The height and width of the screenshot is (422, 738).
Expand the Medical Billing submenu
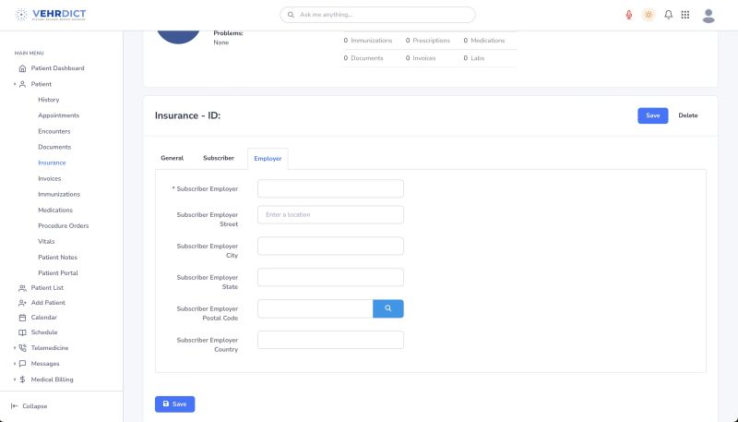(15, 380)
